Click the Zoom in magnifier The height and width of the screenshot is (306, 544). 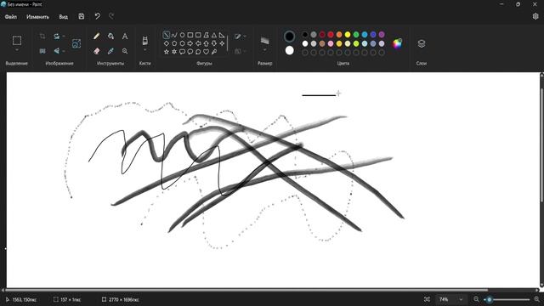pos(537,299)
